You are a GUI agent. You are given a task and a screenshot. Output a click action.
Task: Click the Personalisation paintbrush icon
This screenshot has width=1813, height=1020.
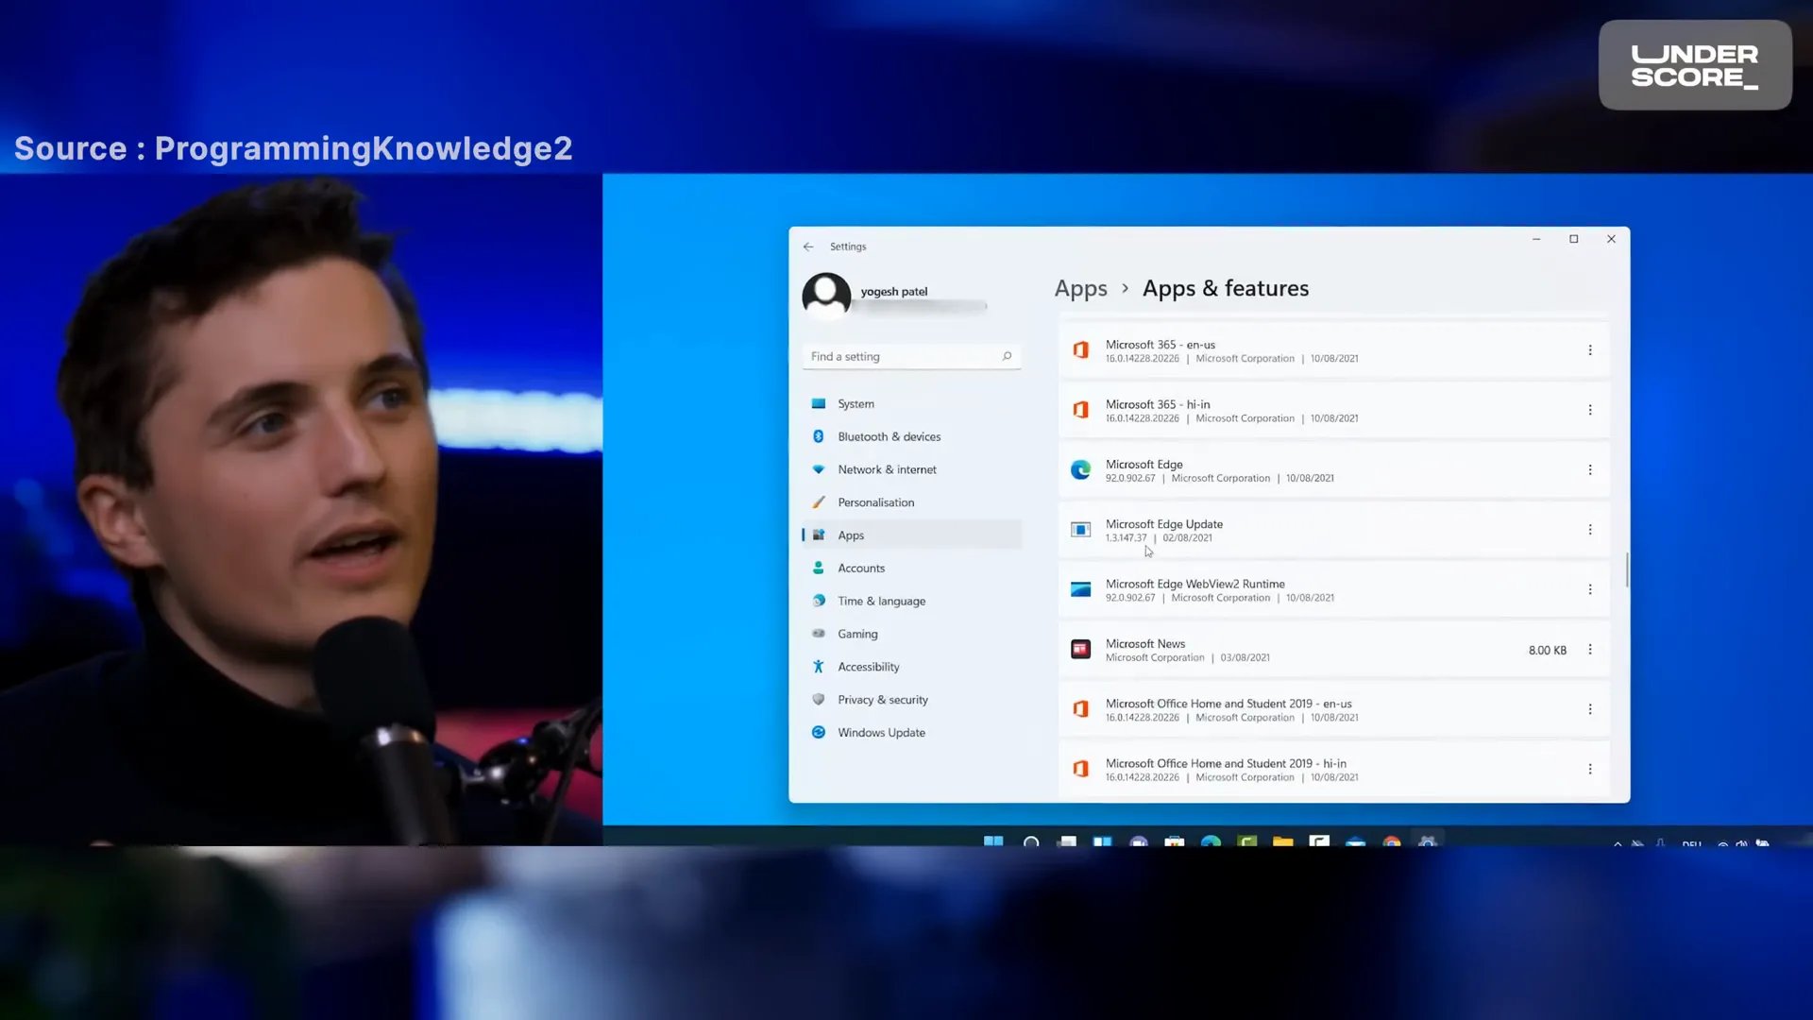click(x=819, y=502)
